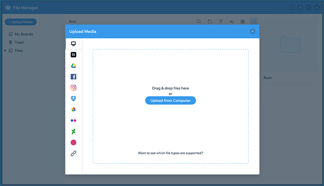
Task: Click the Upload from Computer button
Action: pyautogui.click(x=171, y=100)
